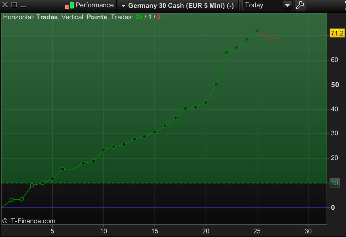Click the Horizontal: Trades setting
Image resolution: width=346 pixels, height=237 pixels.
pos(30,17)
